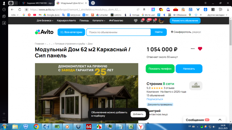
Task: Click Показать телефон button
Action: pos(160,69)
